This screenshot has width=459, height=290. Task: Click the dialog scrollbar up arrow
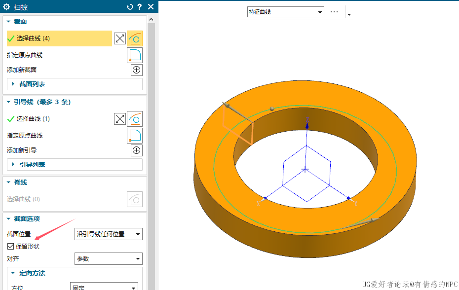[152, 19]
